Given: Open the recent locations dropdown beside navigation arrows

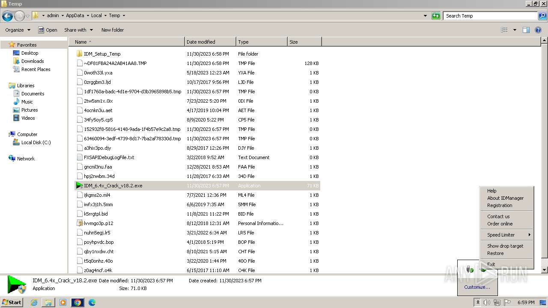Looking at the screenshot, I should click(28, 16).
